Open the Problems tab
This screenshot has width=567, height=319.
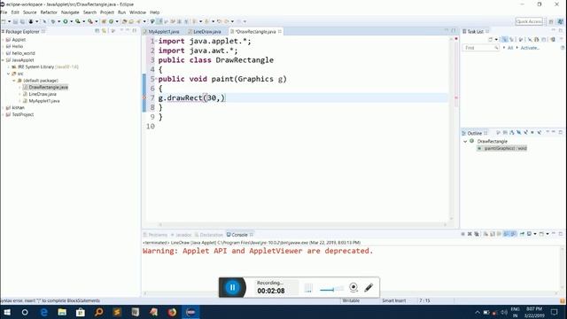point(156,235)
